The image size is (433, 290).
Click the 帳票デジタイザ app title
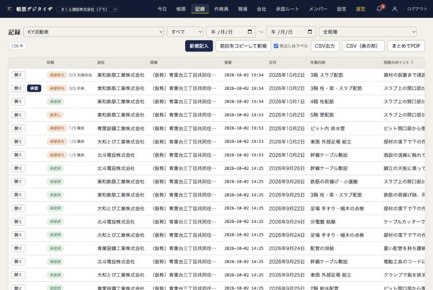(x=34, y=9)
